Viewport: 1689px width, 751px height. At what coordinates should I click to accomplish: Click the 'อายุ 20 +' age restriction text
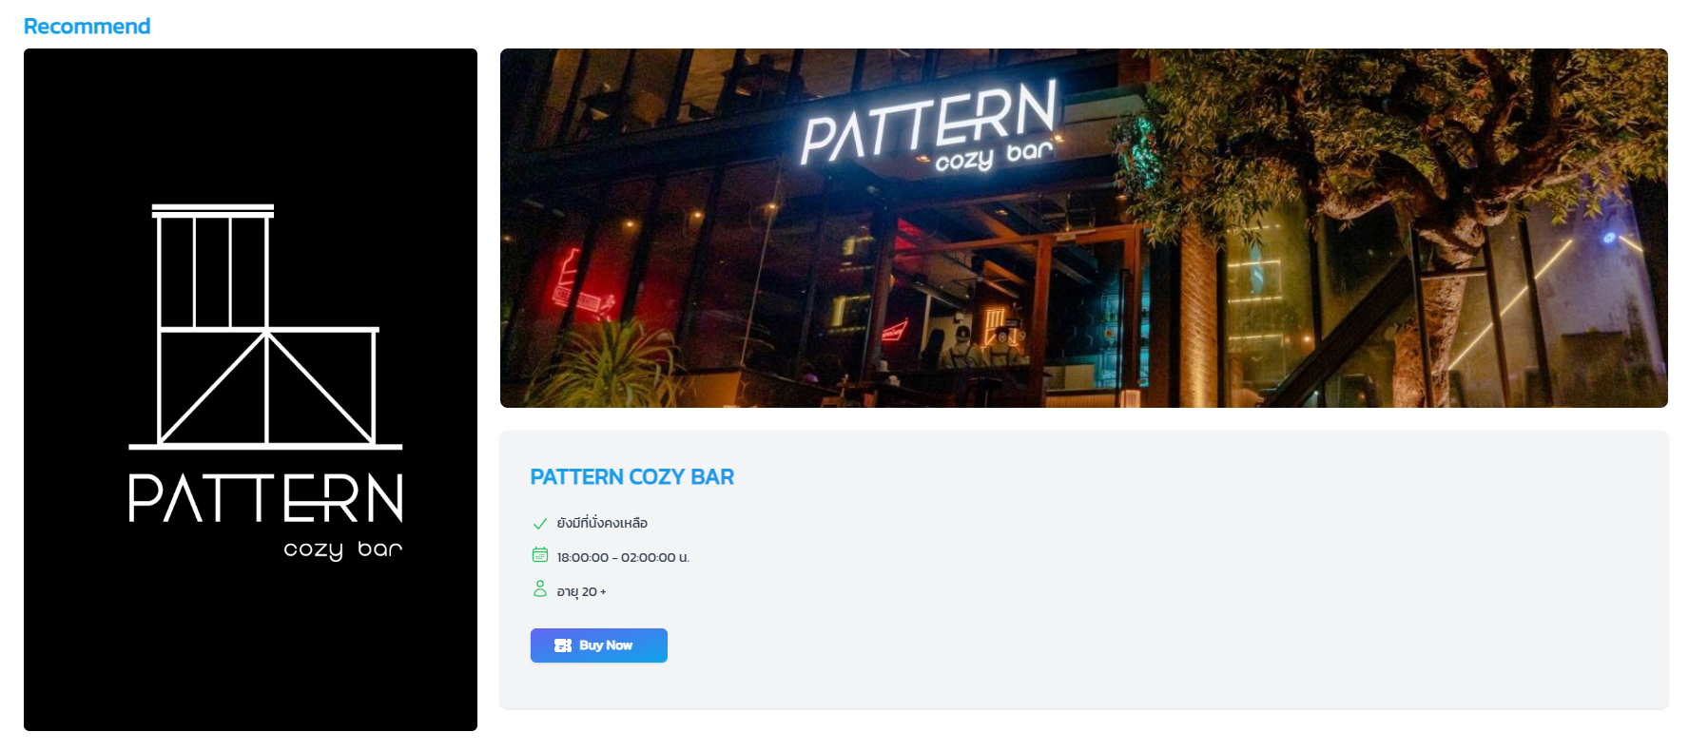[581, 591]
